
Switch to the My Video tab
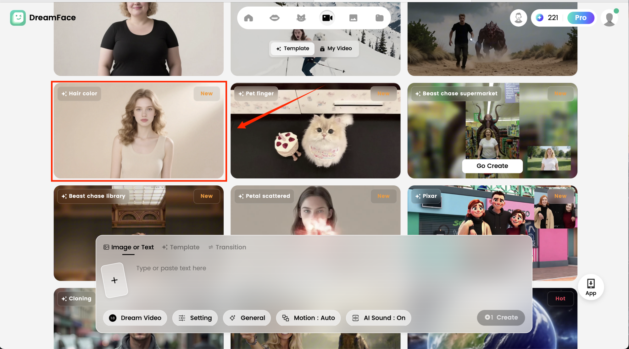tap(336, 48)
